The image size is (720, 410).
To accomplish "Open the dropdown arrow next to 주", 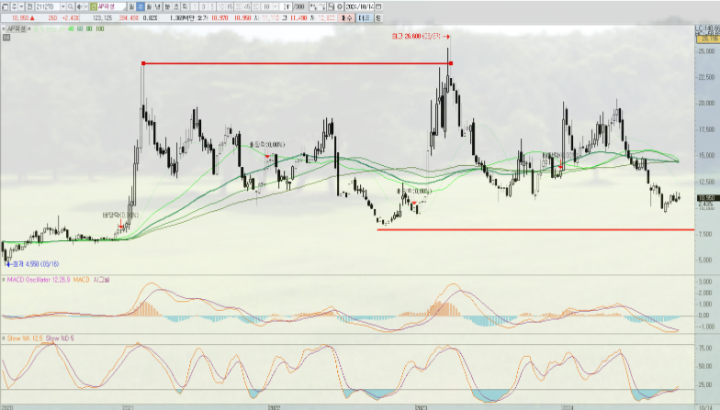I will coord(22,7).
